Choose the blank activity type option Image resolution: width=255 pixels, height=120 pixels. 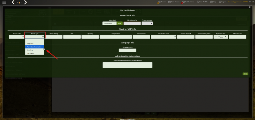pyautogui.click(x=35, y=41)
